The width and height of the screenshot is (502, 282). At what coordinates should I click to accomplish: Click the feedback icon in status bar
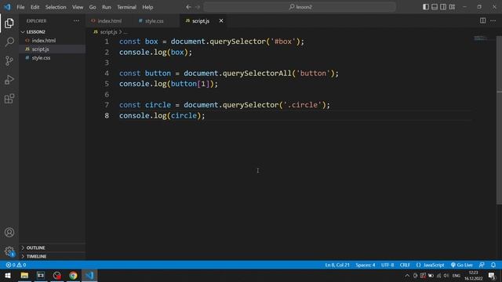[482, 265]
